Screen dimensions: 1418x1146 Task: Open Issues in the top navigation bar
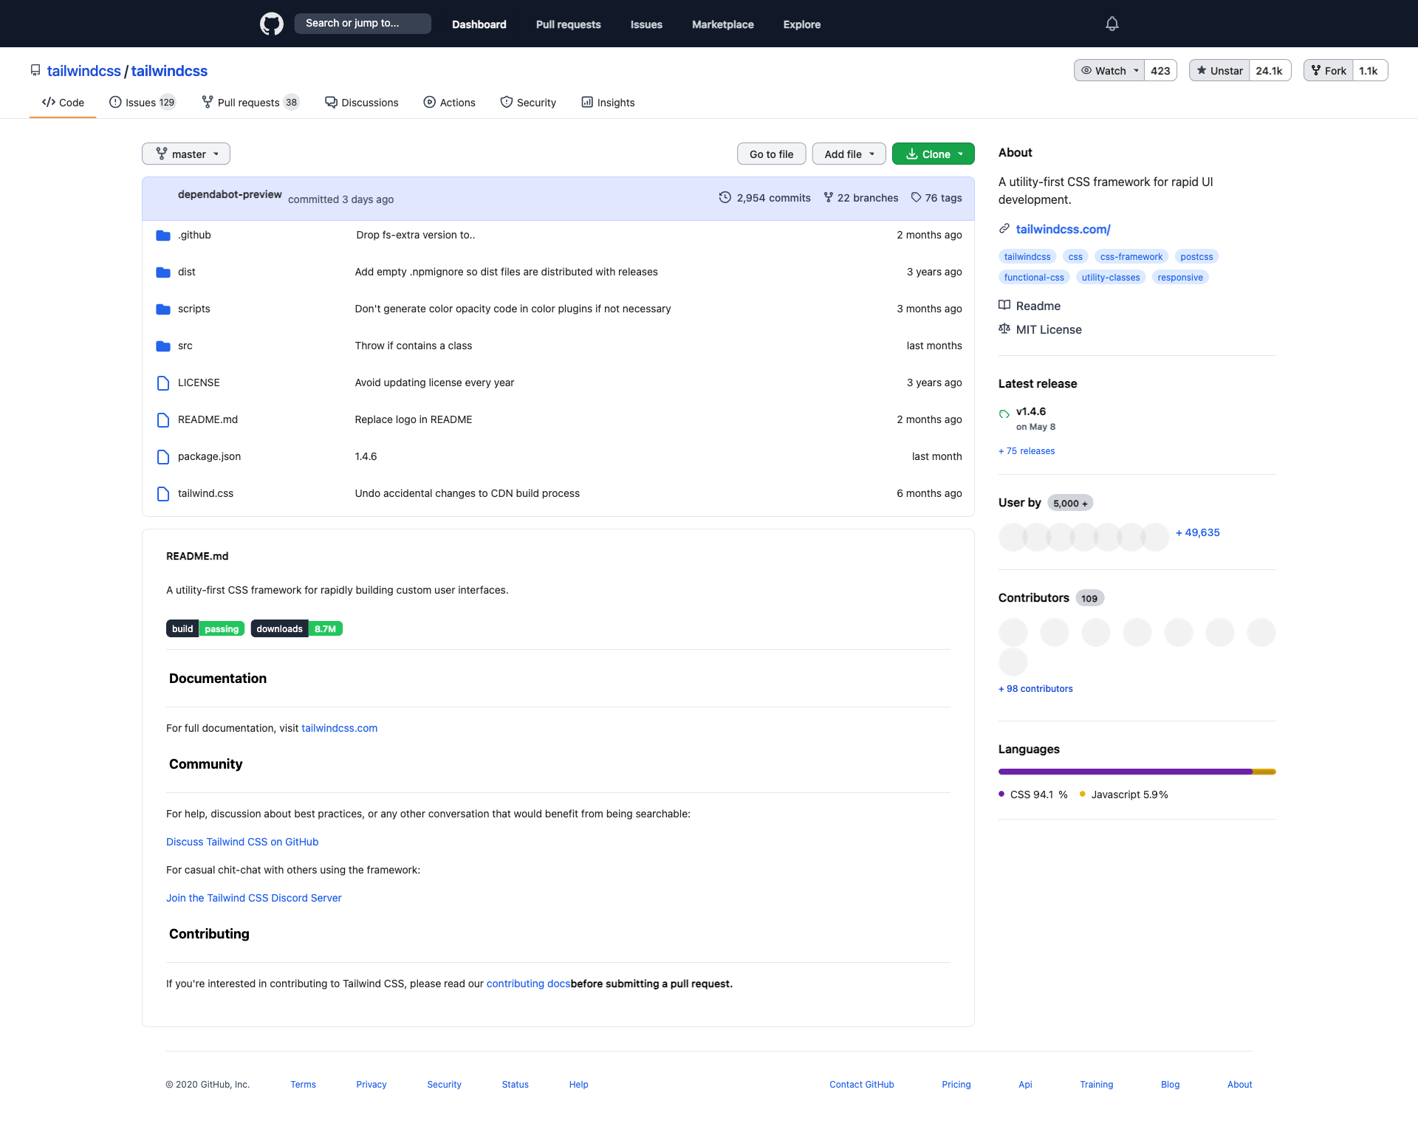[646, 24]
